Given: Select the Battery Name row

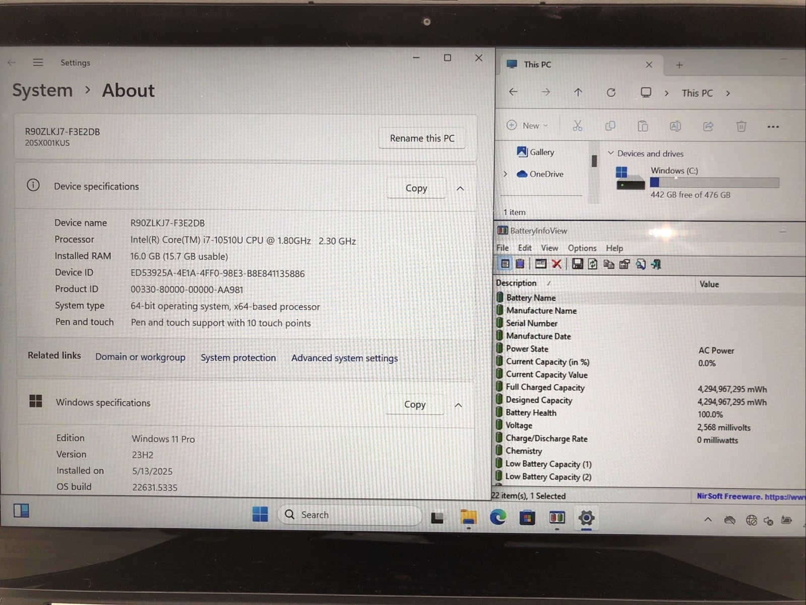Looking at the screenshot, I should pos(649,298).
